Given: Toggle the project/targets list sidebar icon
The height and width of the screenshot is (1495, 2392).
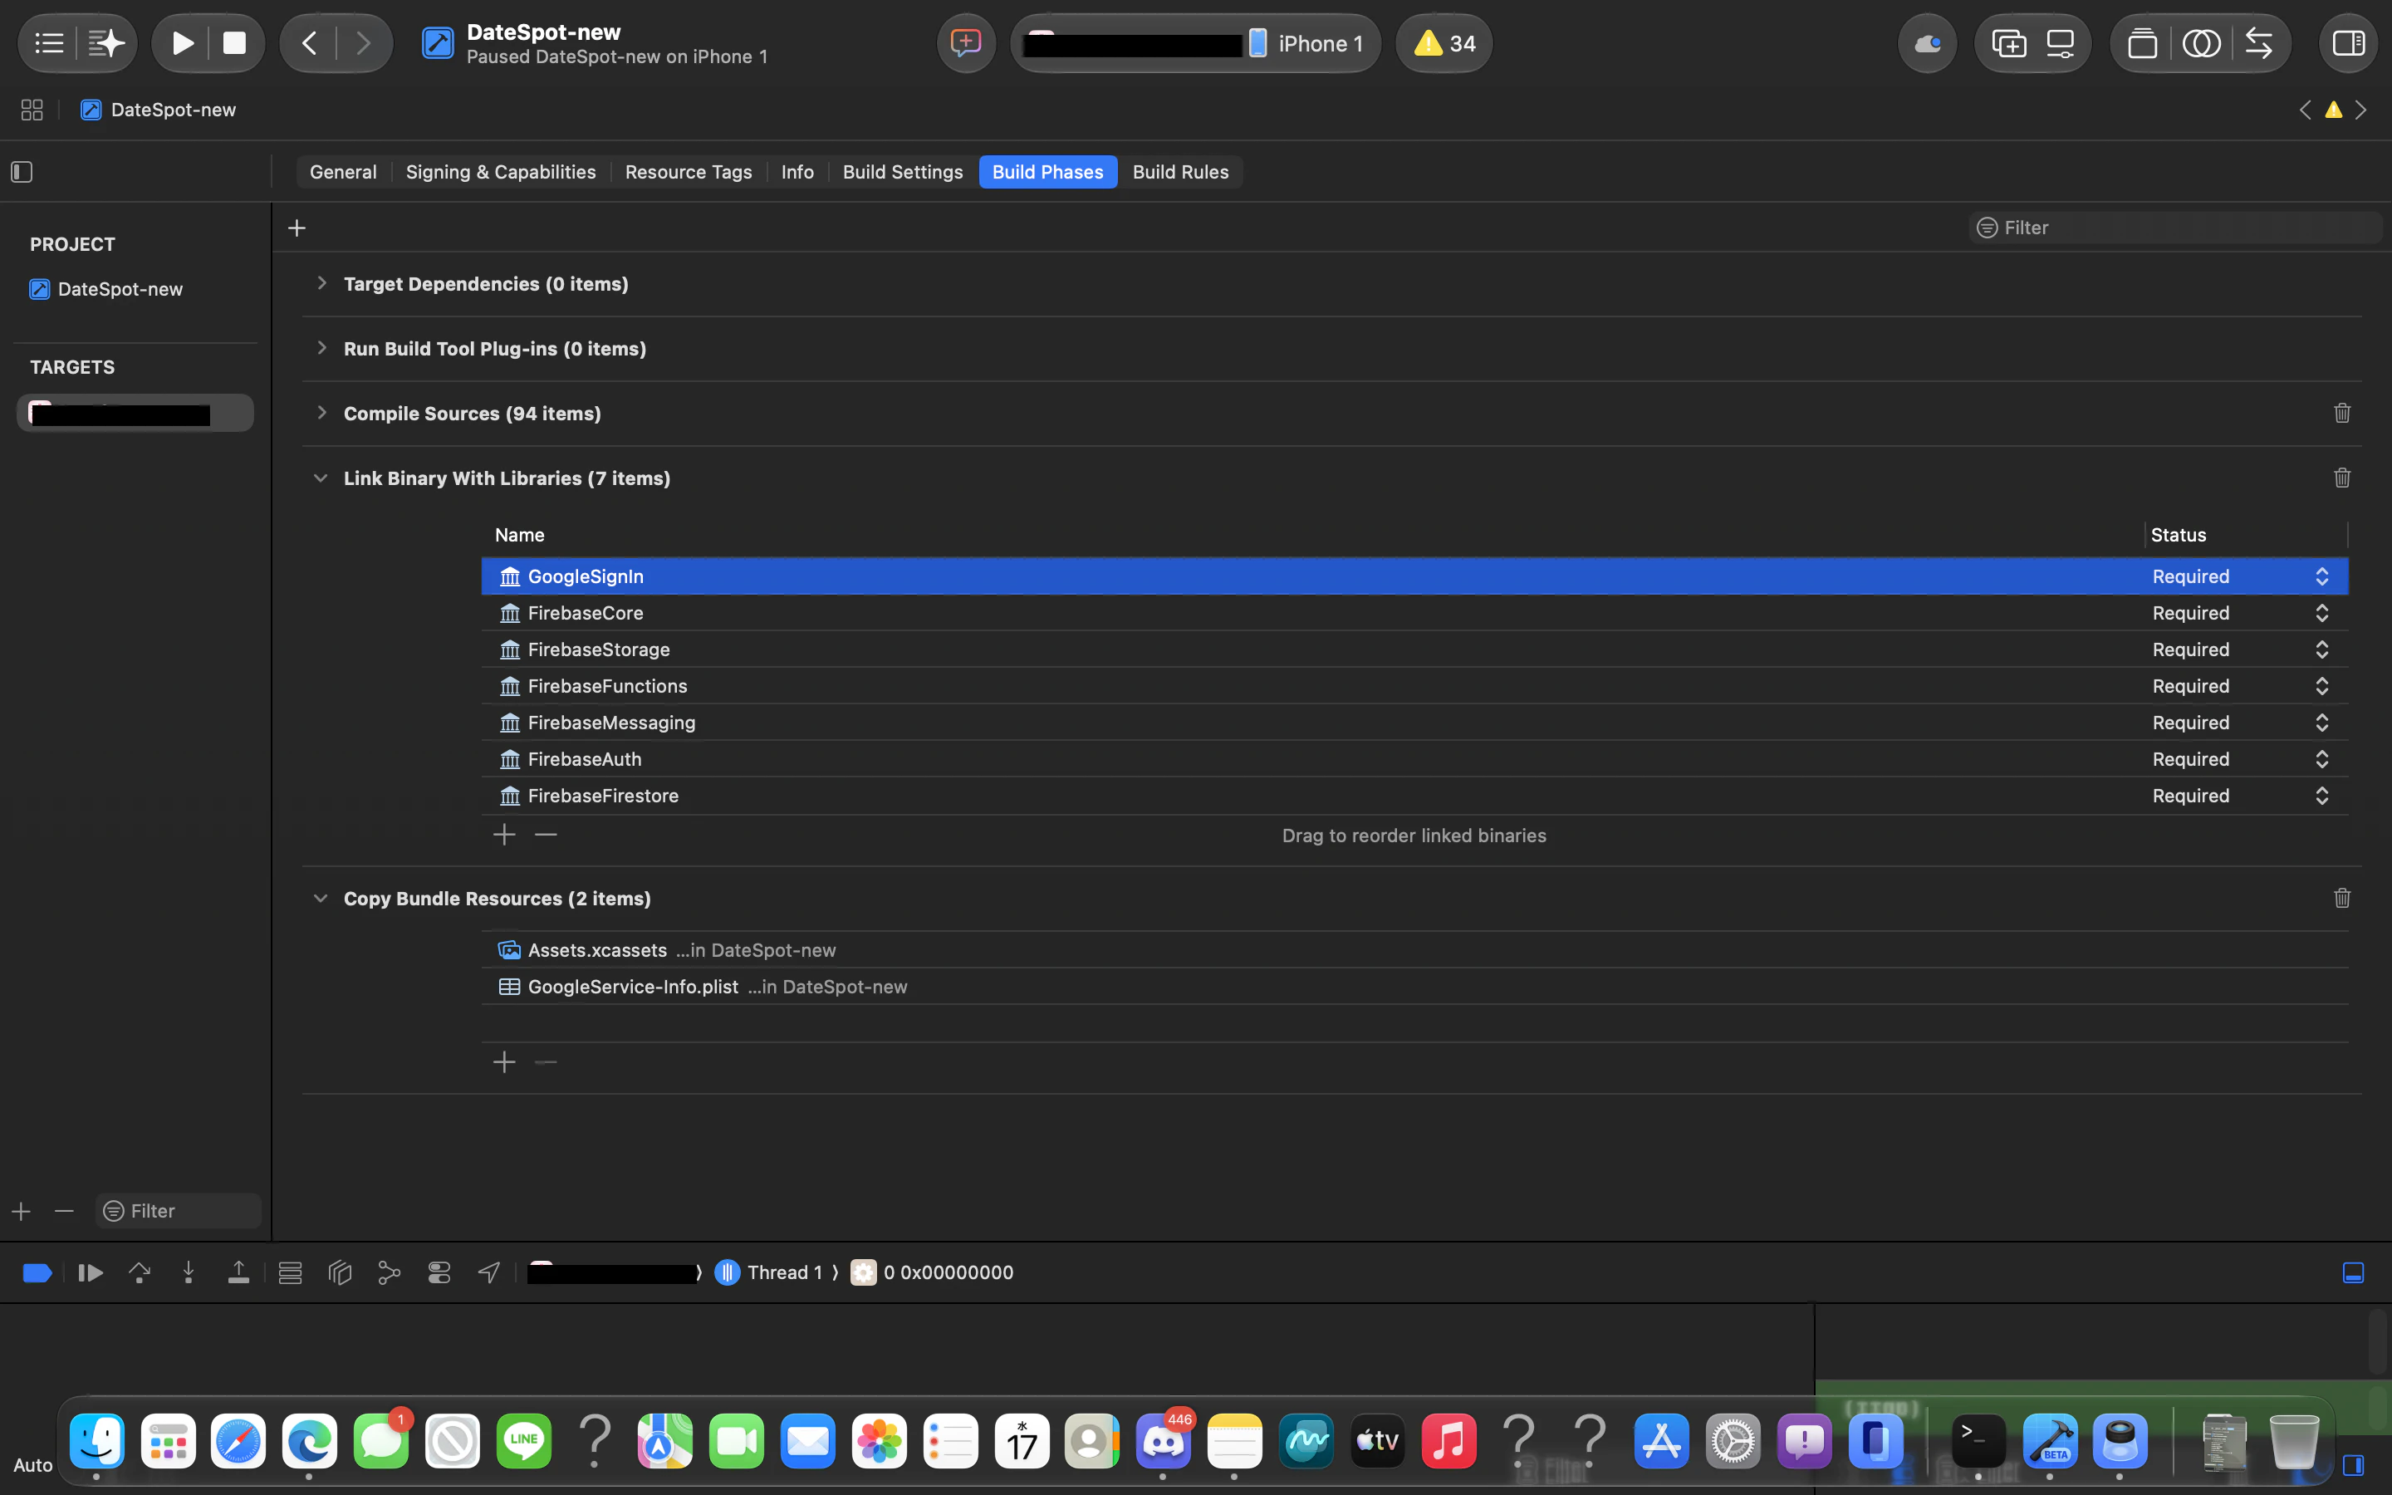Looking at the screenshot, I should pos(22,172).
